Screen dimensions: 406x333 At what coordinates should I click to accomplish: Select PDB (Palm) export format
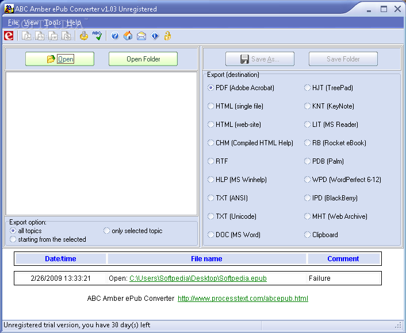(x=324, y=161)
